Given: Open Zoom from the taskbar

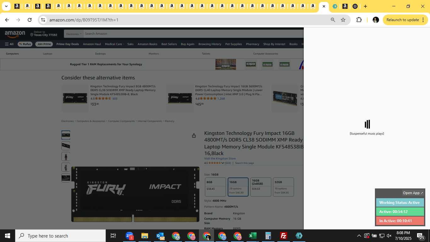Looking at the screenshot, I should [x=129, y=236].
